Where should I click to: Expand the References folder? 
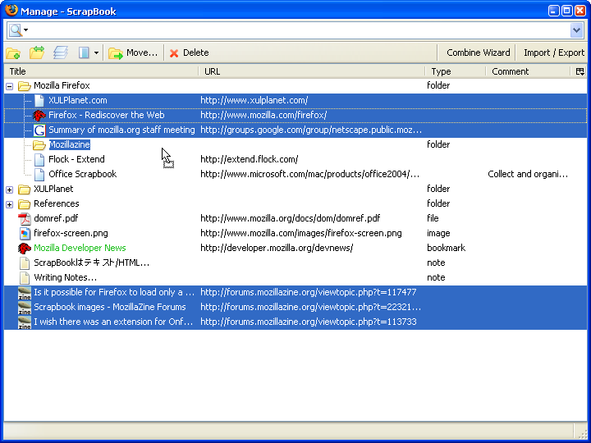coord(10,204)
